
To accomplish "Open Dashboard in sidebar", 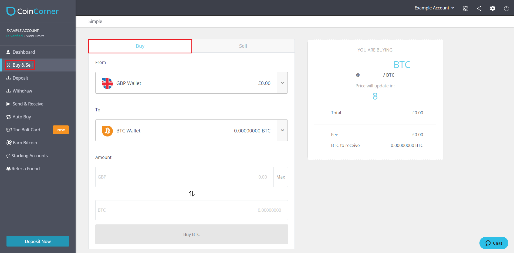I will pyautogui.click(x=38, y=52).
